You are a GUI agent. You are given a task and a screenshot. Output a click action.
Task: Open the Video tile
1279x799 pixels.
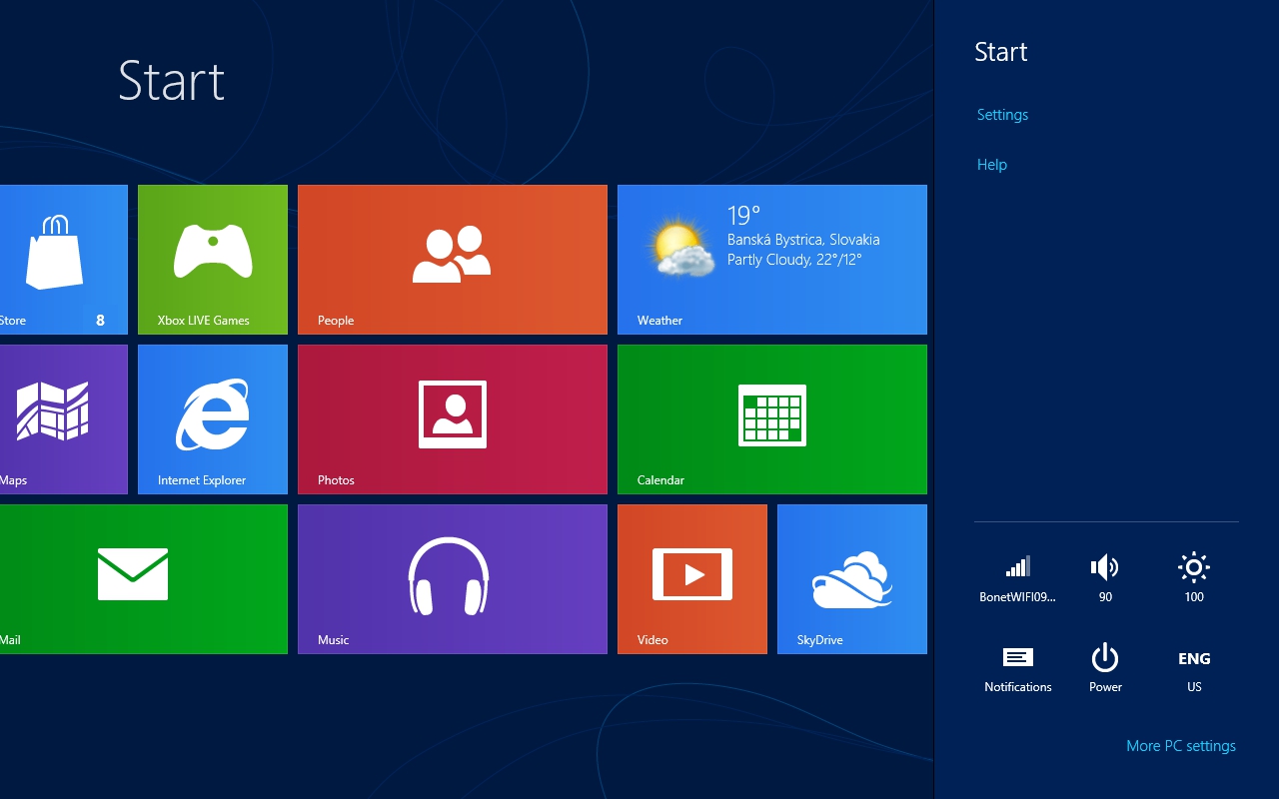(692, 579)
